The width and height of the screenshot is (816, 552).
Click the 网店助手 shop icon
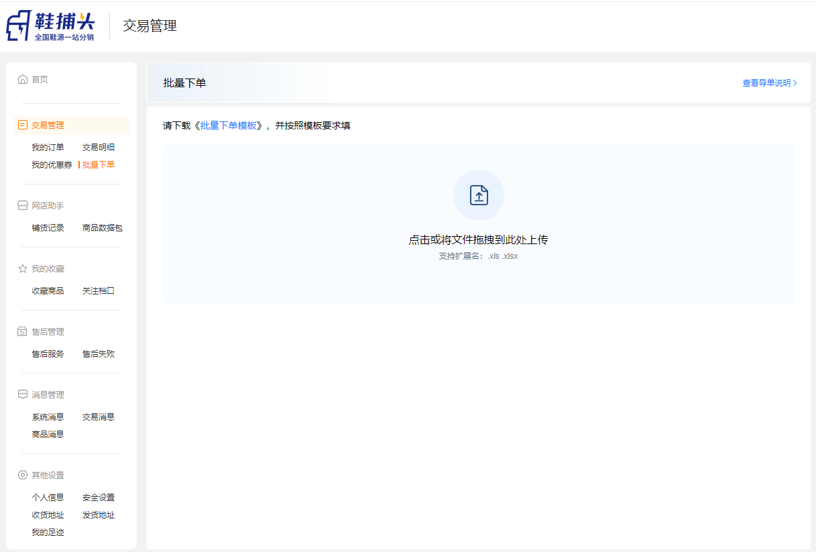(x=23, y=205)
